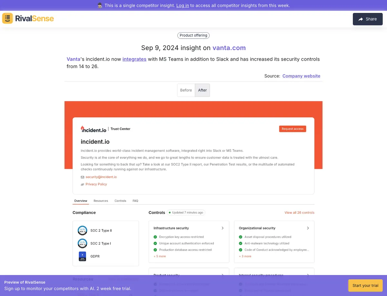Click the link icon beside Privacy Policy
387x296 pixels.
coord(83,184)
